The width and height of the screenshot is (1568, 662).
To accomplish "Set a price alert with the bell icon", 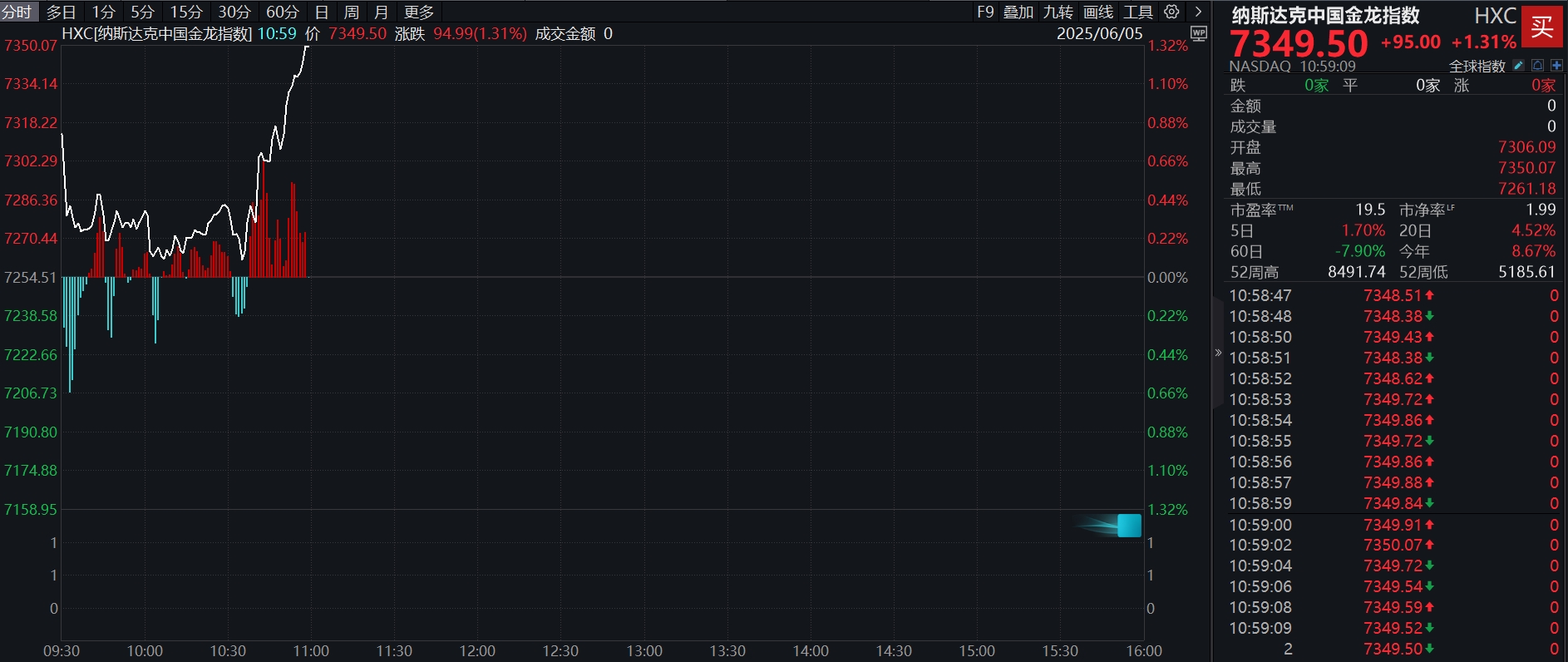I will 1537,66.
